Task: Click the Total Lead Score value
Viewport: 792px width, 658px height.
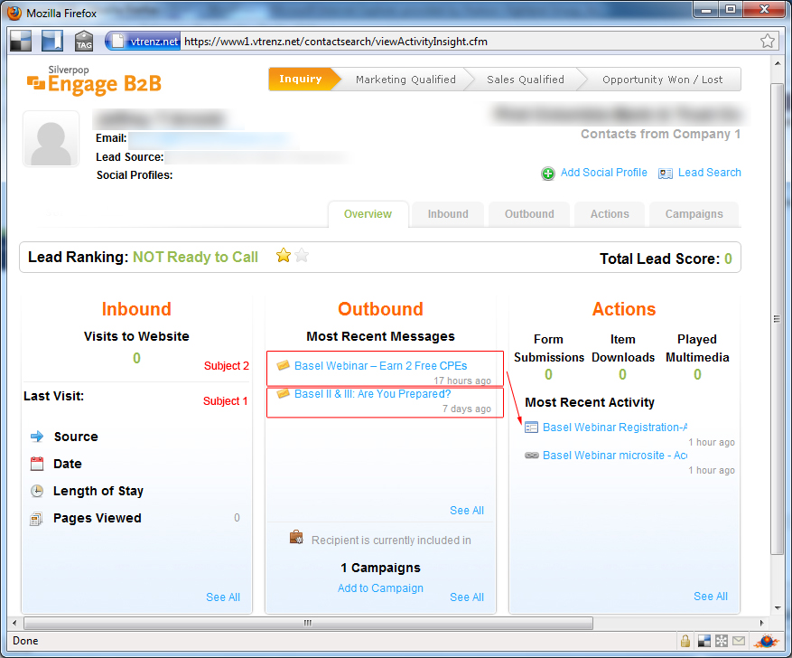Action: [728, 258]
